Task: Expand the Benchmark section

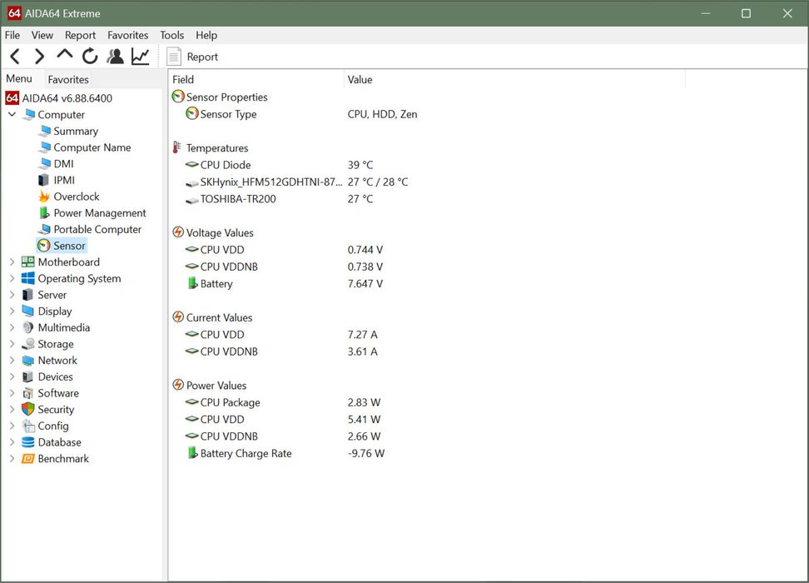Action: click(x=12, y=459)
